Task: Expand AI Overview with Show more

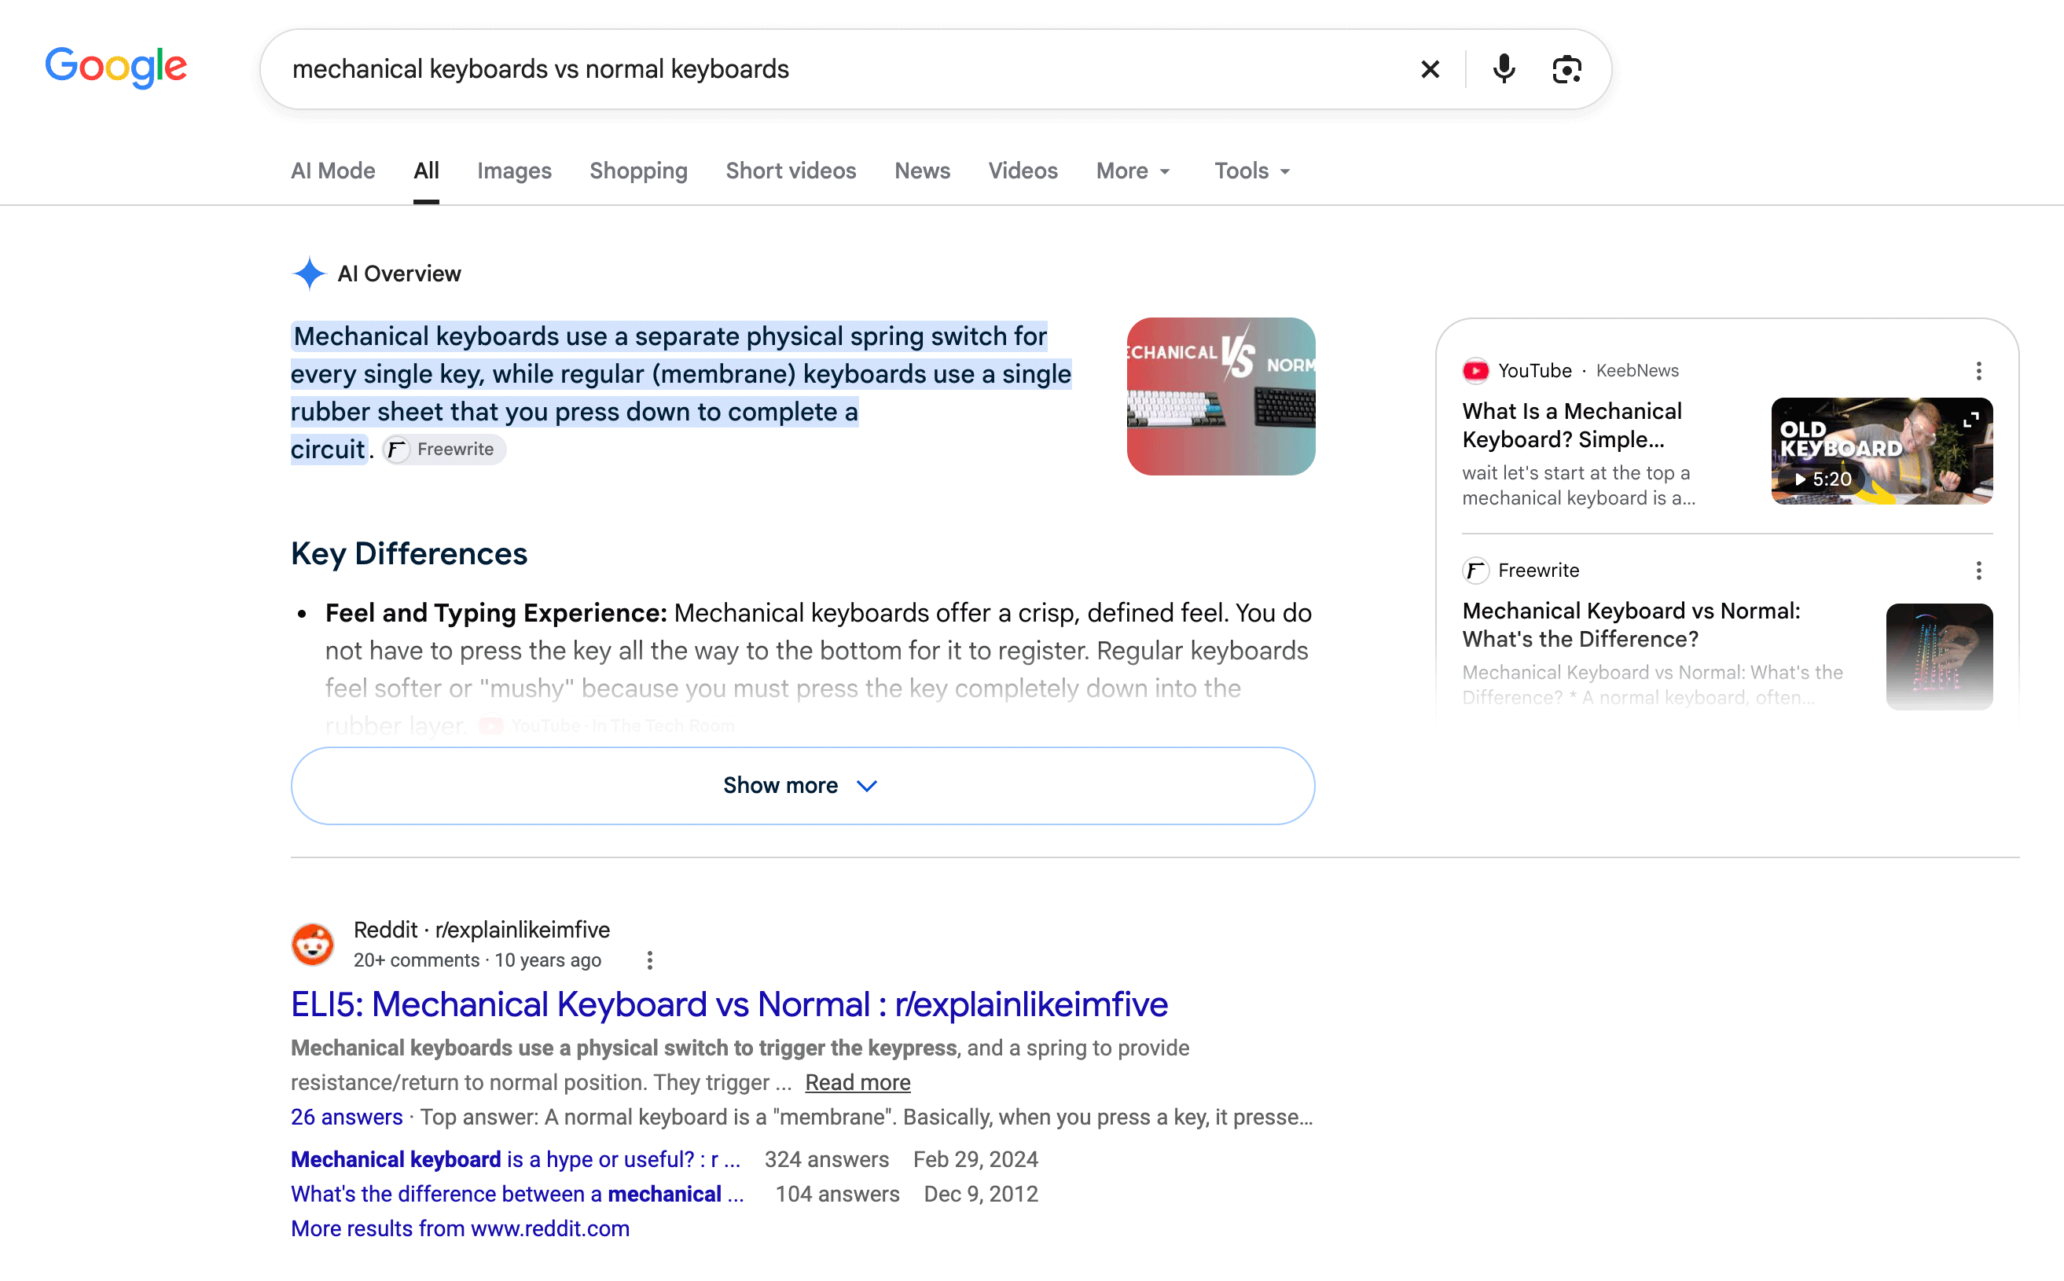Action: (802, 784)
